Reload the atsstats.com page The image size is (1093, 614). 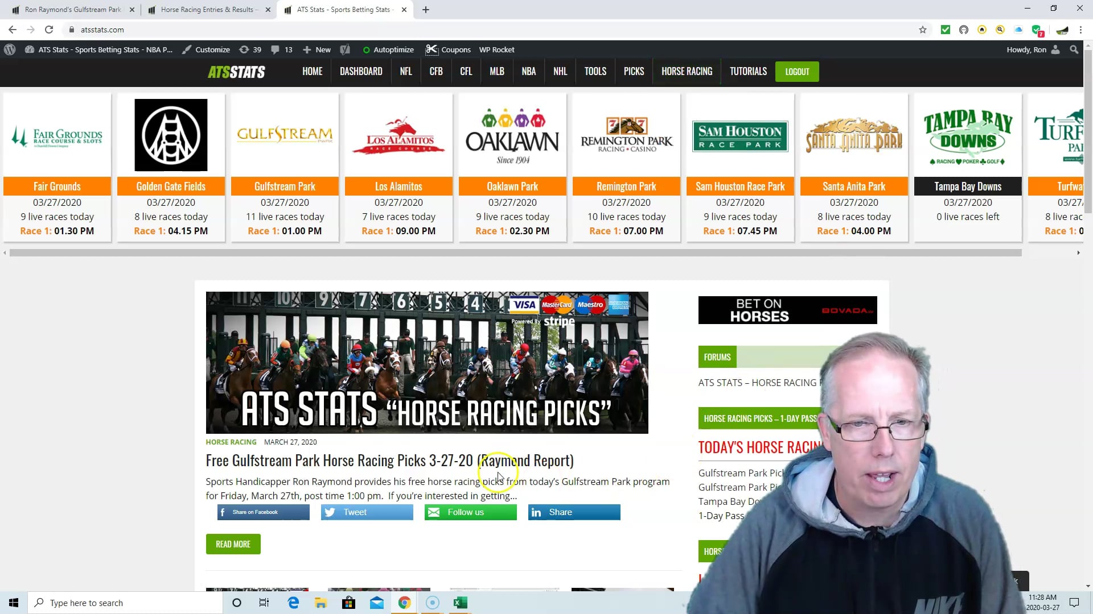tap(49, 30)
